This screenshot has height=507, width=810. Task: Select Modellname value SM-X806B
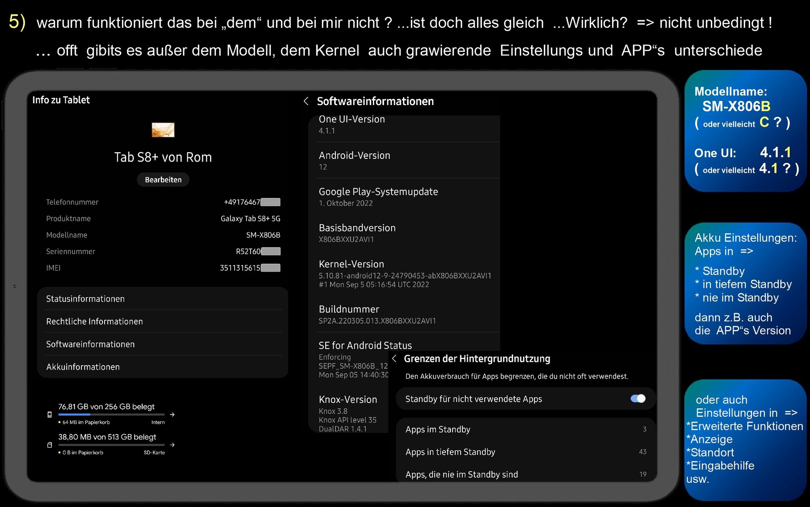(x=263, y=235)
